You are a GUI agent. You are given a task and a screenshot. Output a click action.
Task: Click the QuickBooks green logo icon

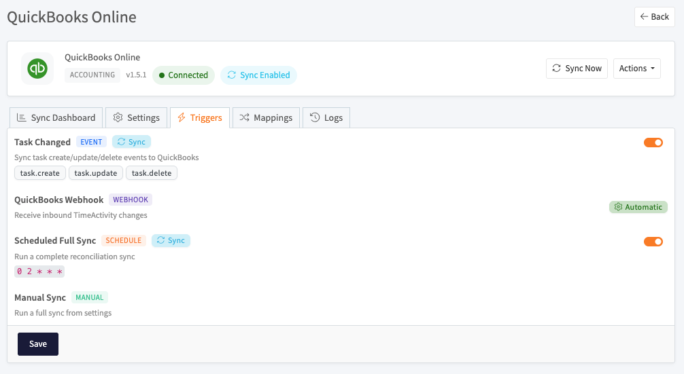pyautogui.click(x=37, y=69)
